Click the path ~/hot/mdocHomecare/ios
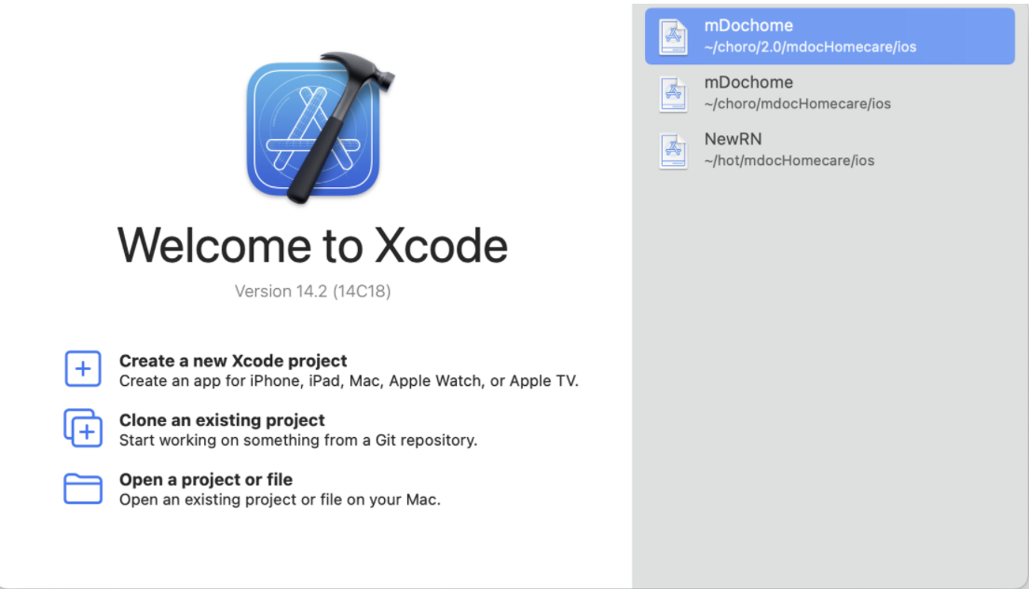Image resolution: width=1029 pixels, height=589 pixels. tap(789, 160)
